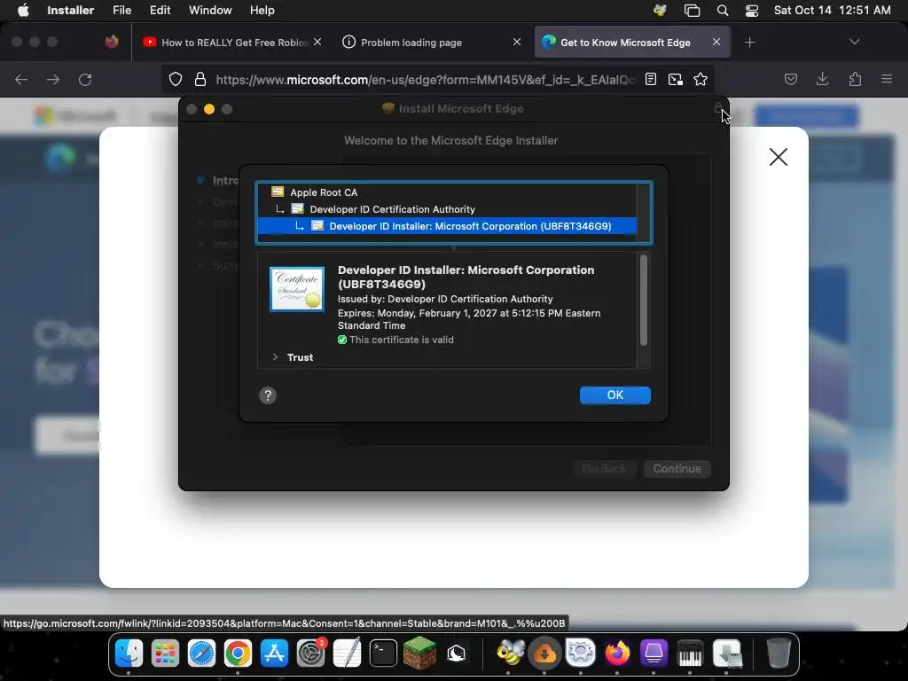This screenshot has height=681, width=908.
Task: Expand the Trust section of the certificate
Action: pyautogui.click(x=276, y=357)
